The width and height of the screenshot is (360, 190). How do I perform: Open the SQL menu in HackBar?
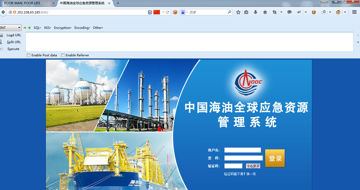37,28
